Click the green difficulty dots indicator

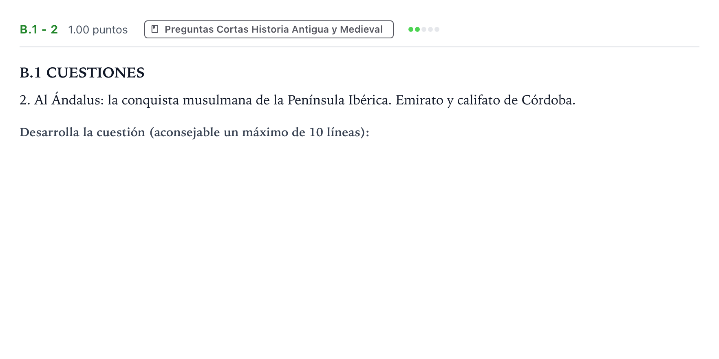(424, 29)
